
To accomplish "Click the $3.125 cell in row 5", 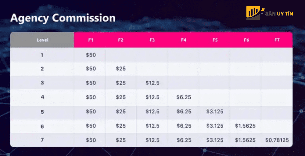I will click(x=215, y=112).
